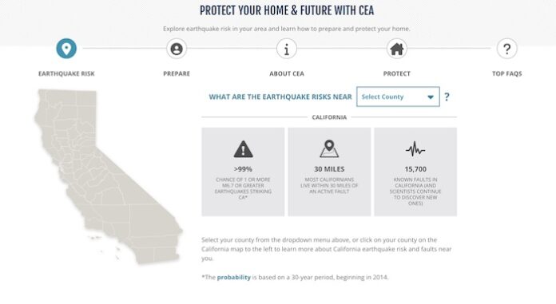Select the About CEA info icon
The height and width of the screenshot is (304, 556).
(287, 49)
